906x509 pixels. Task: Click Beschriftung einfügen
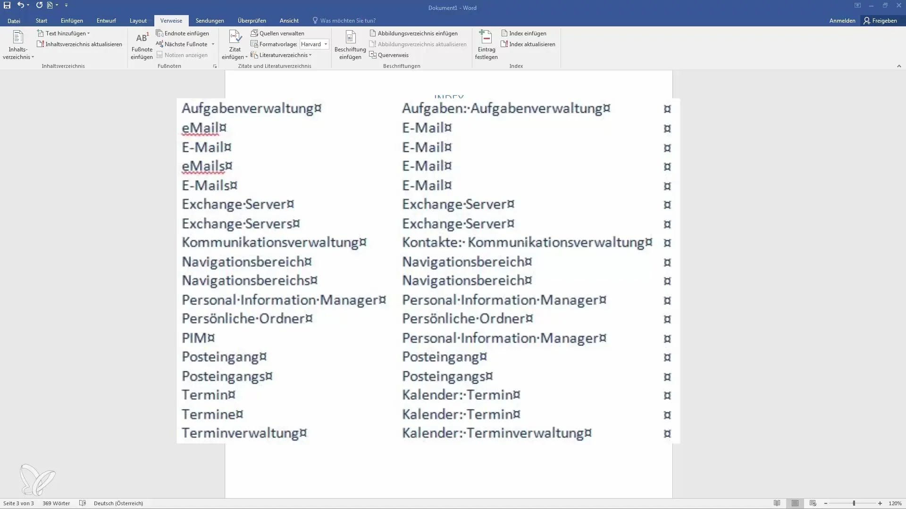click(x=350, y=45)
